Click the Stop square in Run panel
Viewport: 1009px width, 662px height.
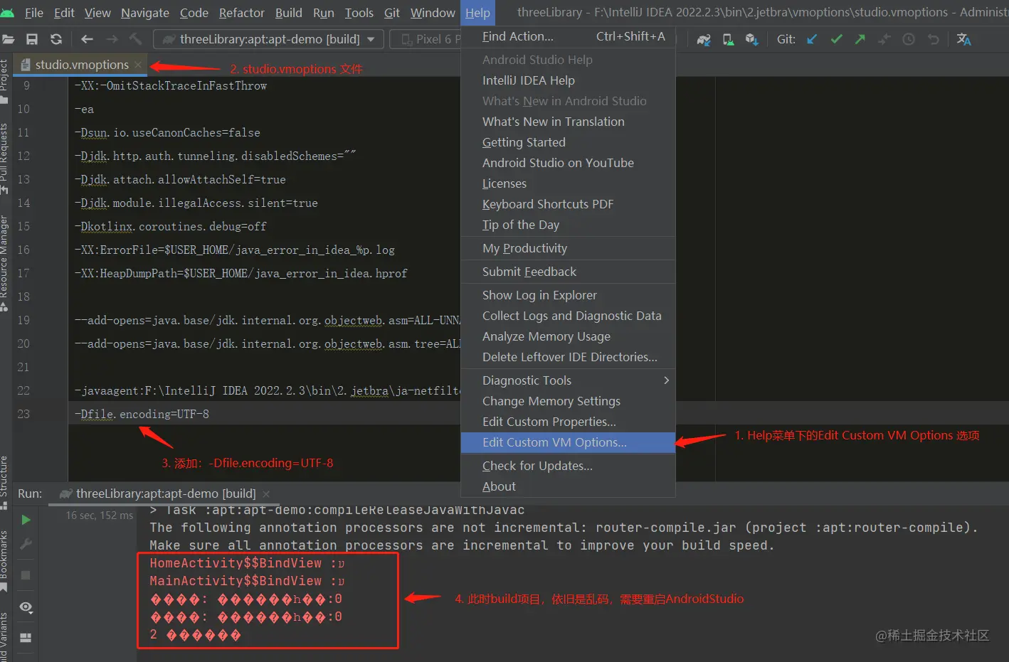[26, 575]
